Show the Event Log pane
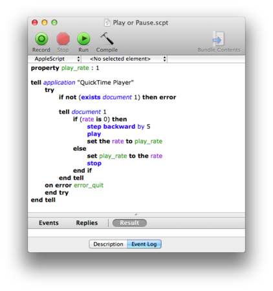The width and height of the screenshot is (273, 291). [144, 244]
